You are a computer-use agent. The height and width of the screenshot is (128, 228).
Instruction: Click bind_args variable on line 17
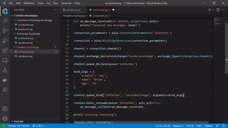(81, 72)
